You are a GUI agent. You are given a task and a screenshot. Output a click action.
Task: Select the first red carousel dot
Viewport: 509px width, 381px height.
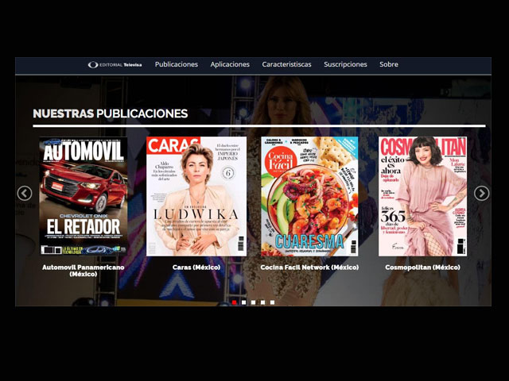[235, 302]
